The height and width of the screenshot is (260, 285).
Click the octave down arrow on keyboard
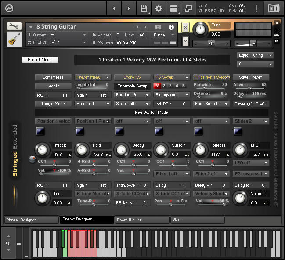click(x=8, y=250)
